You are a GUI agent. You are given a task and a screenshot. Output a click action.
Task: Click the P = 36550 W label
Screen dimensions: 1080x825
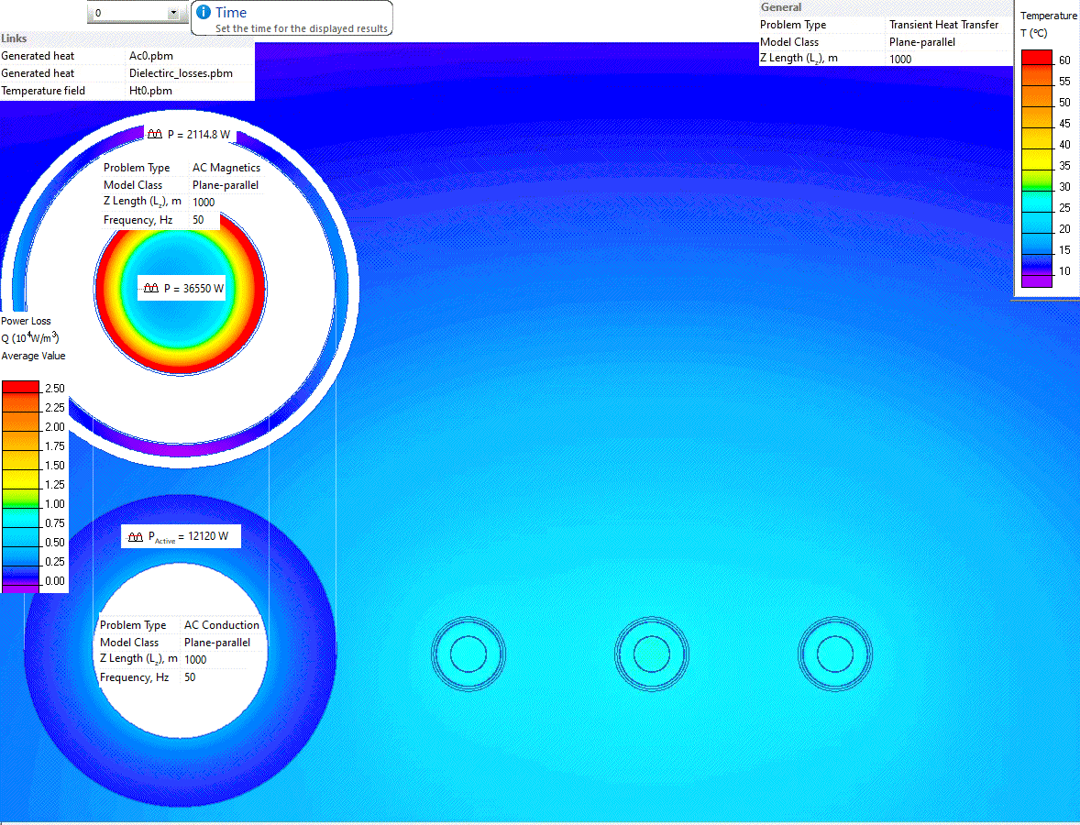coord(193,289)
